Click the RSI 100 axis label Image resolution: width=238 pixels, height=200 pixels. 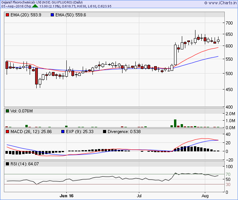point(229,167)
